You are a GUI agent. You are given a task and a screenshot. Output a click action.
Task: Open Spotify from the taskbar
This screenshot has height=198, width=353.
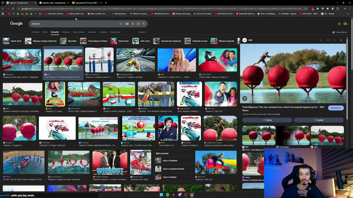[x=167, y=195]
